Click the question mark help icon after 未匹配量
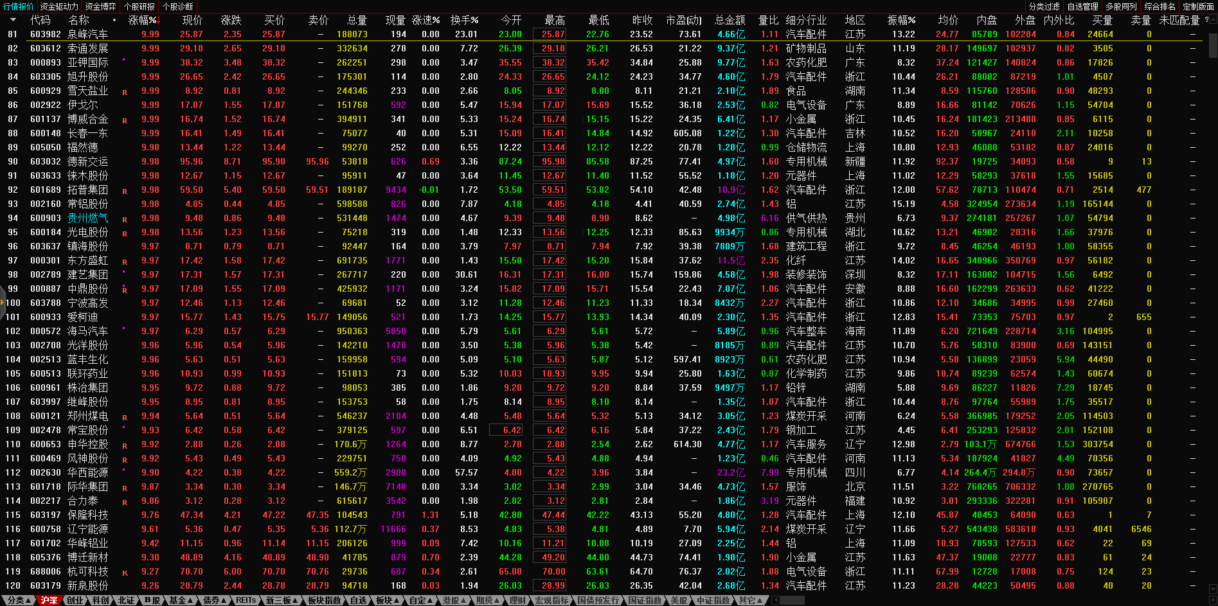 [x=1206, y=20]
